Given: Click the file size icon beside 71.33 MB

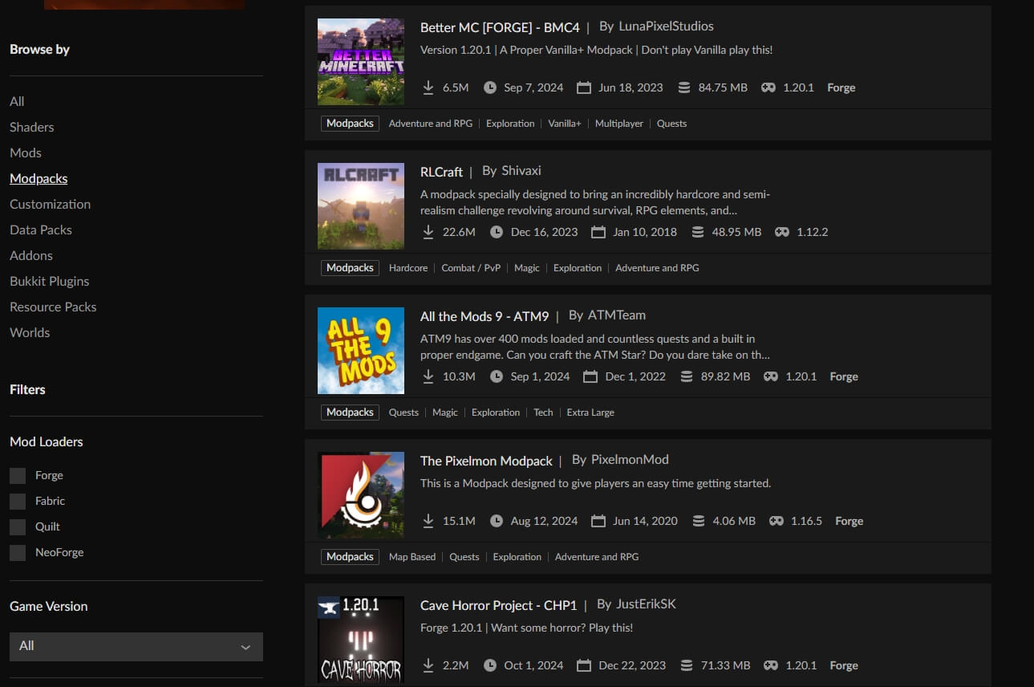Looking at the screenshot, I should (x=687, y=665).
